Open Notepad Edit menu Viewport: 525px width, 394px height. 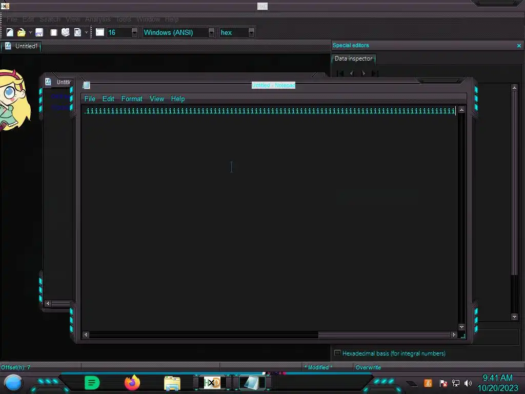pos(108,99)
